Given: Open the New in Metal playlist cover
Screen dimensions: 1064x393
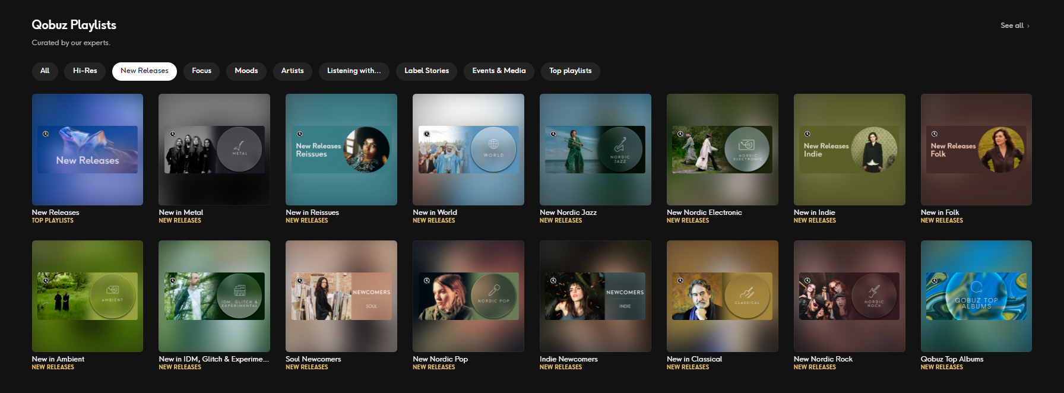Looking at the screenshot, I should click(214, 150).
